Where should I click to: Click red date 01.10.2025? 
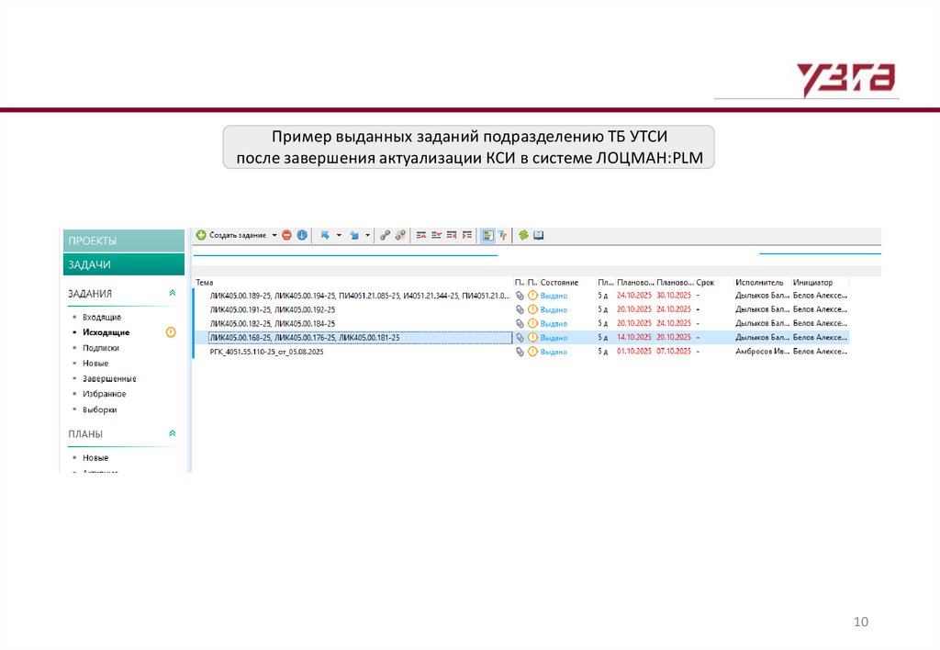click(x=634, y=351)
